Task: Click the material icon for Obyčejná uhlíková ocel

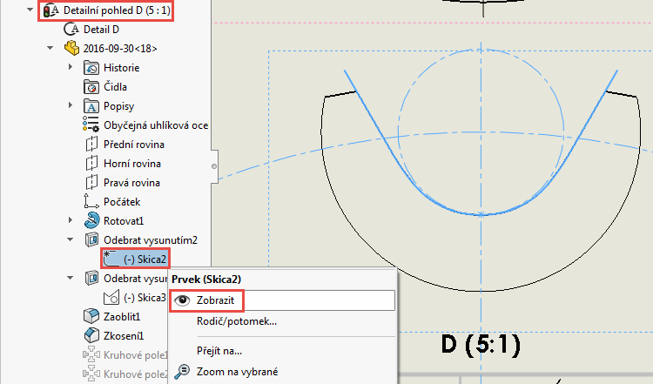Action: [91, 125]
